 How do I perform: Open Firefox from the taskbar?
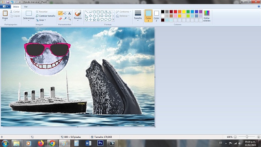(x=41, y=143)
